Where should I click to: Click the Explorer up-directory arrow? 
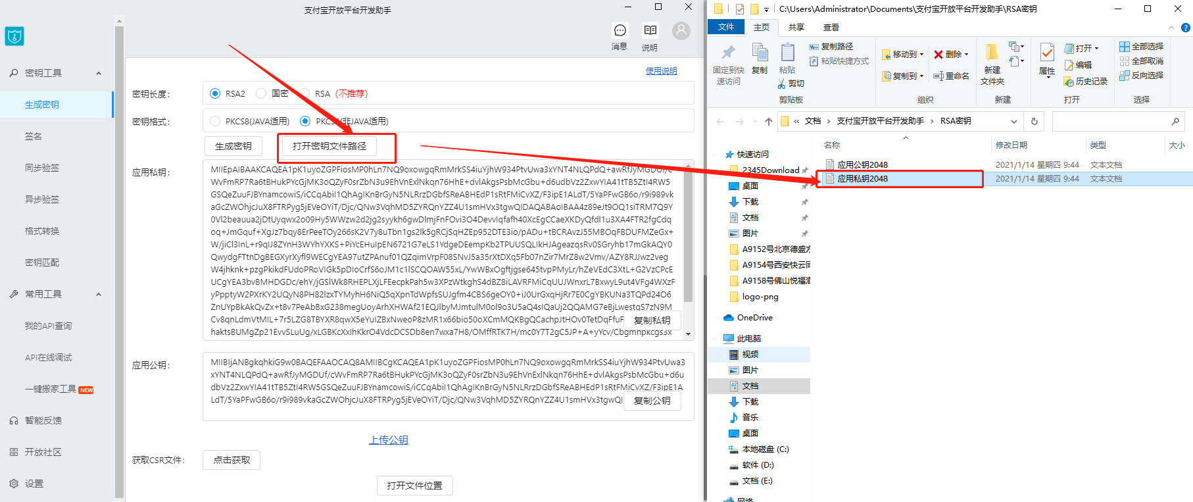pos(768,121)
